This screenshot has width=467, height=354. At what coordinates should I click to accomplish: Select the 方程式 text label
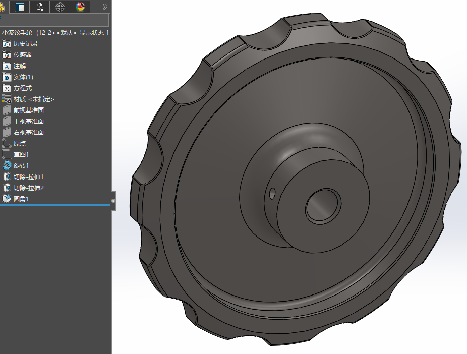click(23, 88)
